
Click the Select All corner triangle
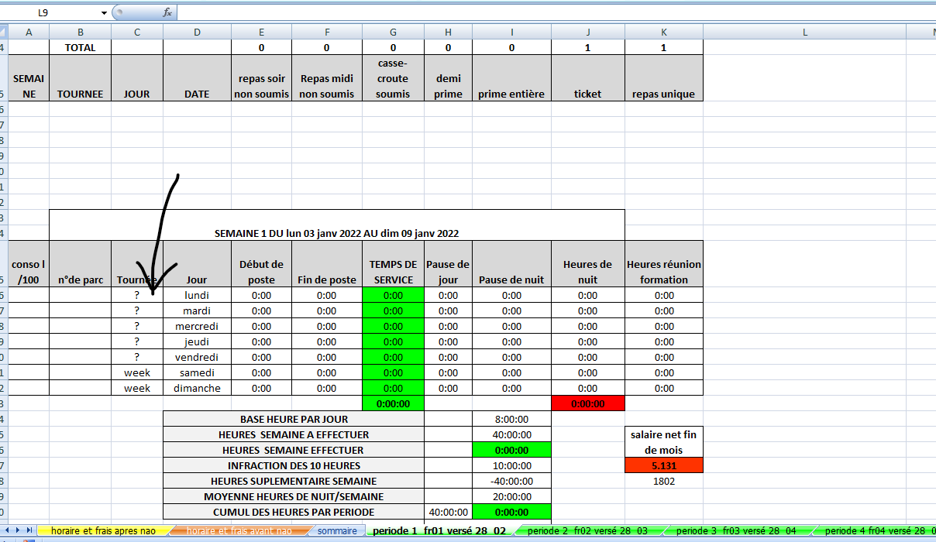[x=4, y=32]
